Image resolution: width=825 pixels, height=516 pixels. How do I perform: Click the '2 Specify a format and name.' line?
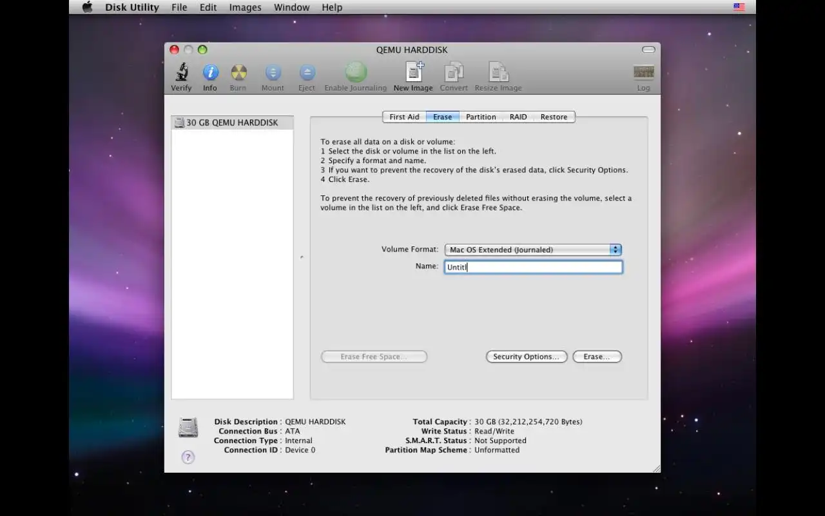pyautogui.click(x=373, y=161)
